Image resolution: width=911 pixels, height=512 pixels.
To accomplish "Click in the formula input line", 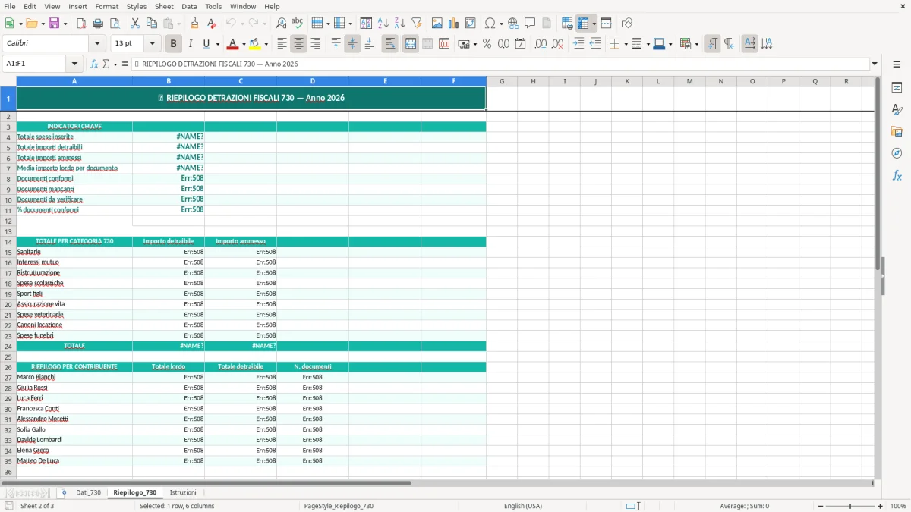I will pos(500,64).
